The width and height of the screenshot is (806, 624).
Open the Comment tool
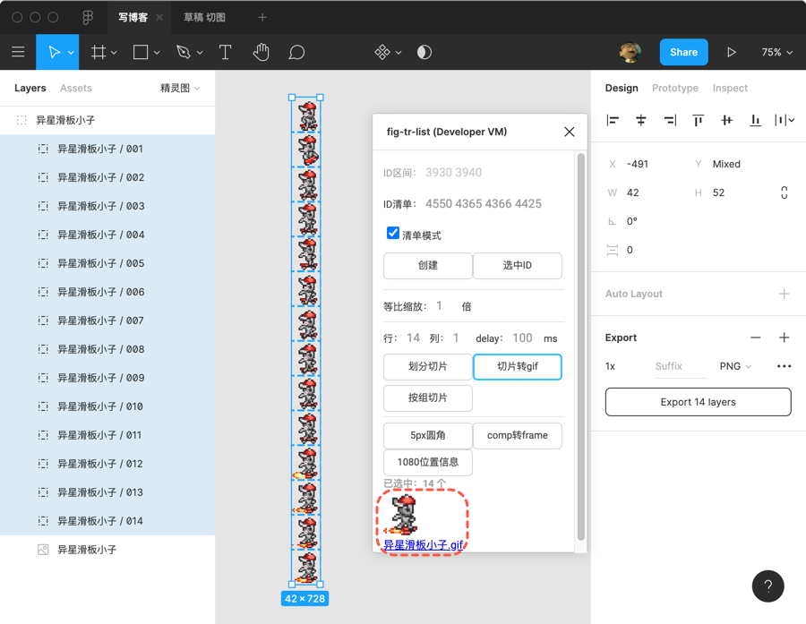pos(296,52)
